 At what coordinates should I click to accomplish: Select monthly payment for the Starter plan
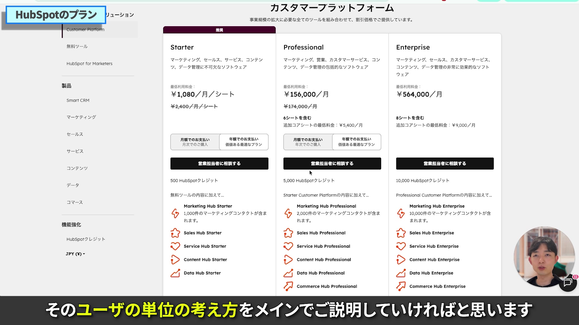pos(195,142)
